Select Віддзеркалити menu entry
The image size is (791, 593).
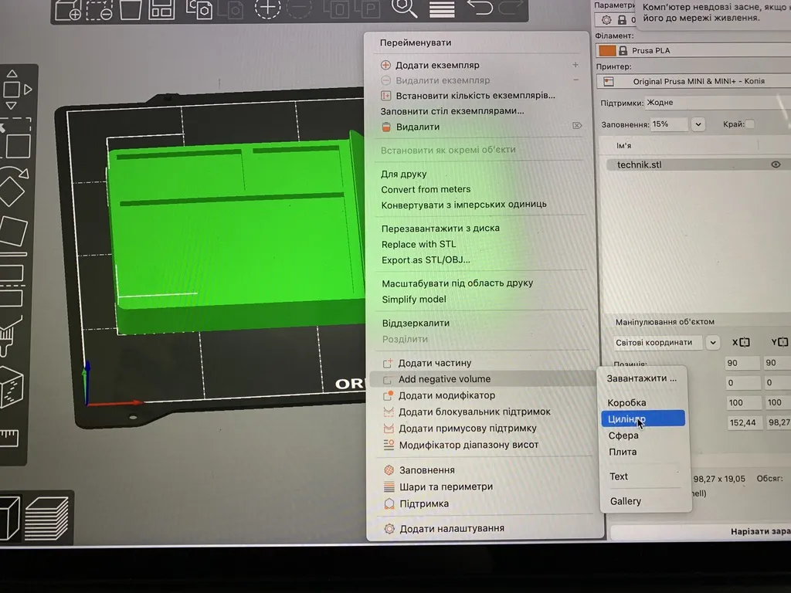(x=416, y=324)
